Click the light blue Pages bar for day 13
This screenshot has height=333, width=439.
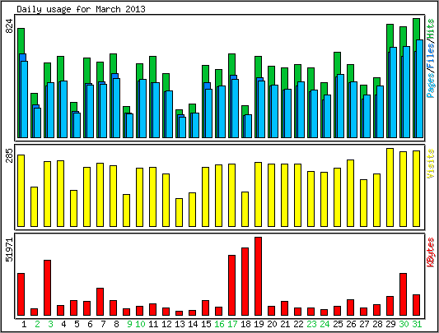(182, 127)
